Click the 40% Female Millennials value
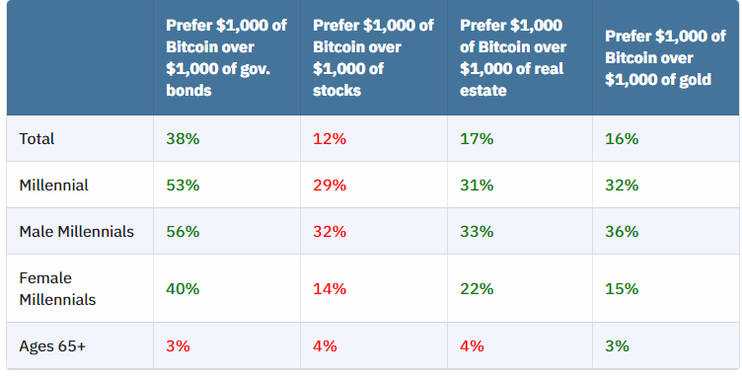Viewport: 742px width, 381px height. (183, 288)
